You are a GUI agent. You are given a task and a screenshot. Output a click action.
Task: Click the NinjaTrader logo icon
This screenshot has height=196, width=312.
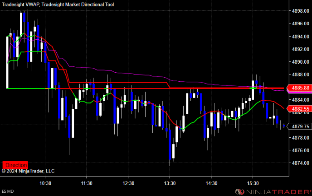tap(239, 192)
